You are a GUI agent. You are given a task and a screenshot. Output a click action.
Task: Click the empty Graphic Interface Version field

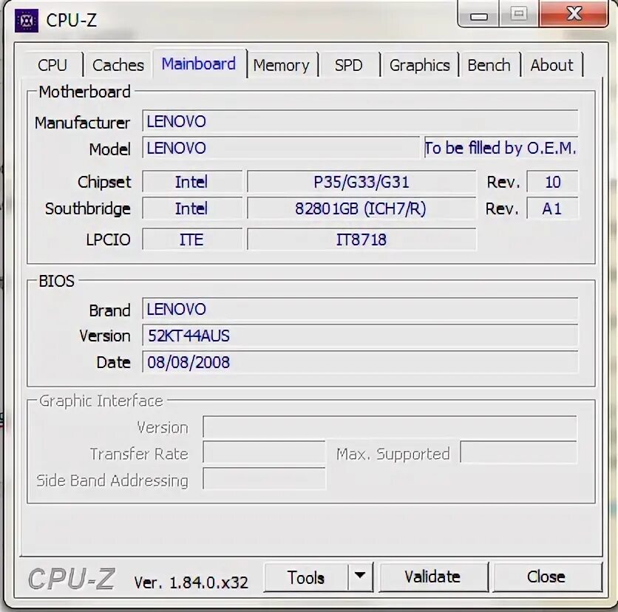[x=390, y=426]
